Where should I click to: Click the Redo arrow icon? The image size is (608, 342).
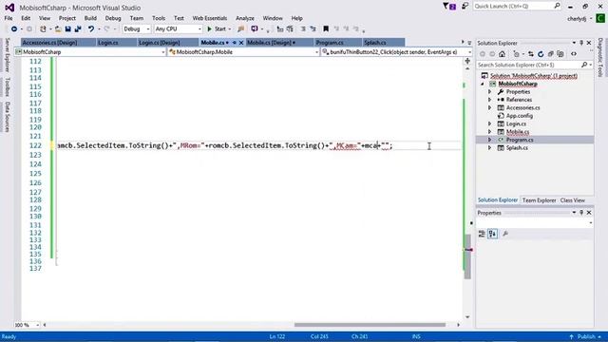107,29
